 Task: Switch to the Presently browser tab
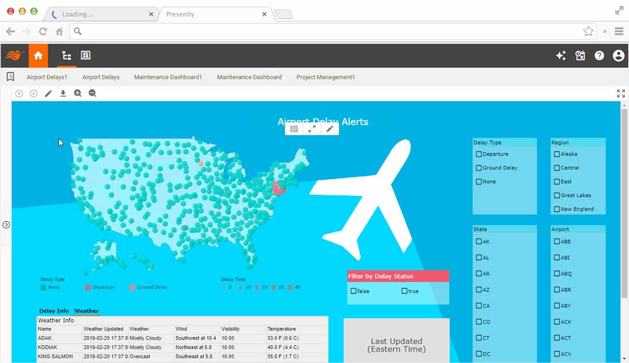[216, 14]
